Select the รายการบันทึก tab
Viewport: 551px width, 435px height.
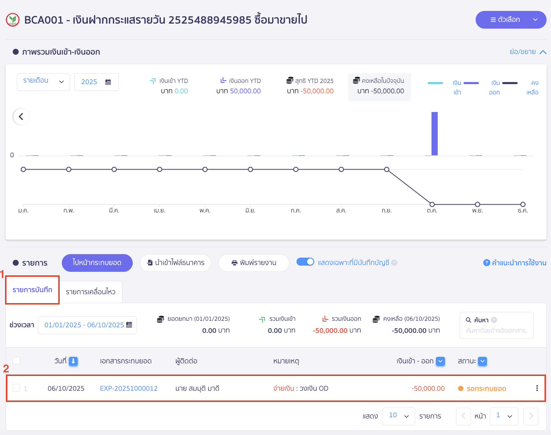(32, 290)
